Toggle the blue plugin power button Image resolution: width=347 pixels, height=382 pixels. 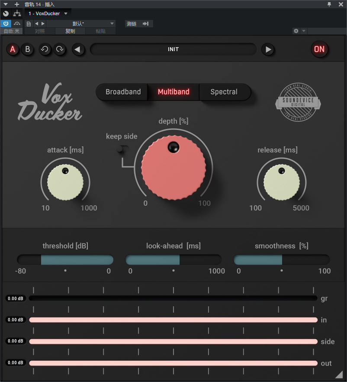click(x=6, y=24)
